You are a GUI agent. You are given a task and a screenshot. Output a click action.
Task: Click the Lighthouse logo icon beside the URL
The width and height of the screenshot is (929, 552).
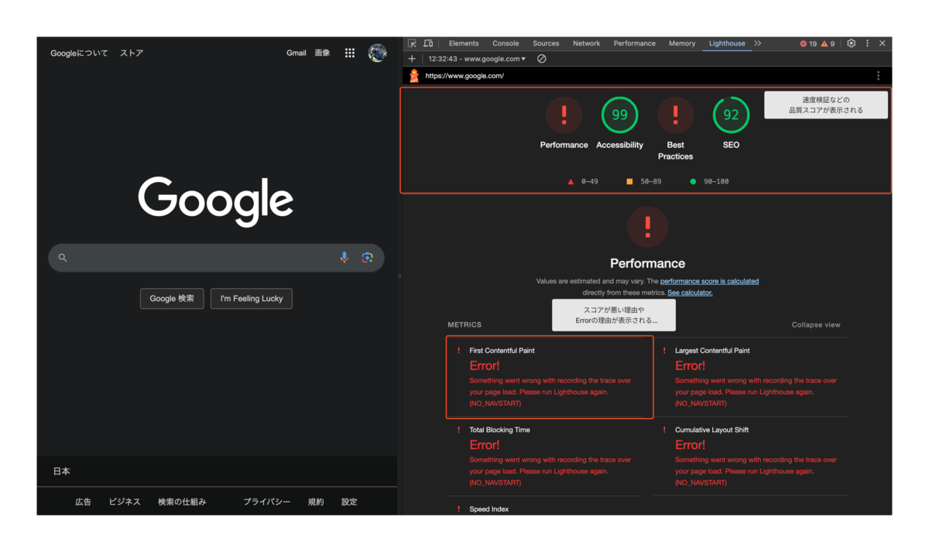coord(414,76)
